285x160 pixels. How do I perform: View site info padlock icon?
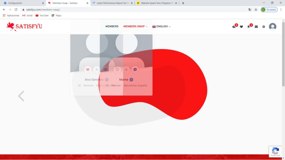(x=23, y=10)
